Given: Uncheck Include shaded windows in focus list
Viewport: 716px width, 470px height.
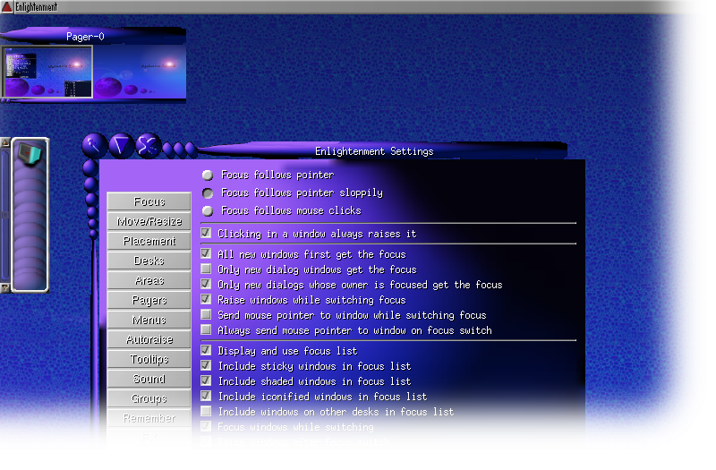Looking at the screenshot, I should 206,380.
